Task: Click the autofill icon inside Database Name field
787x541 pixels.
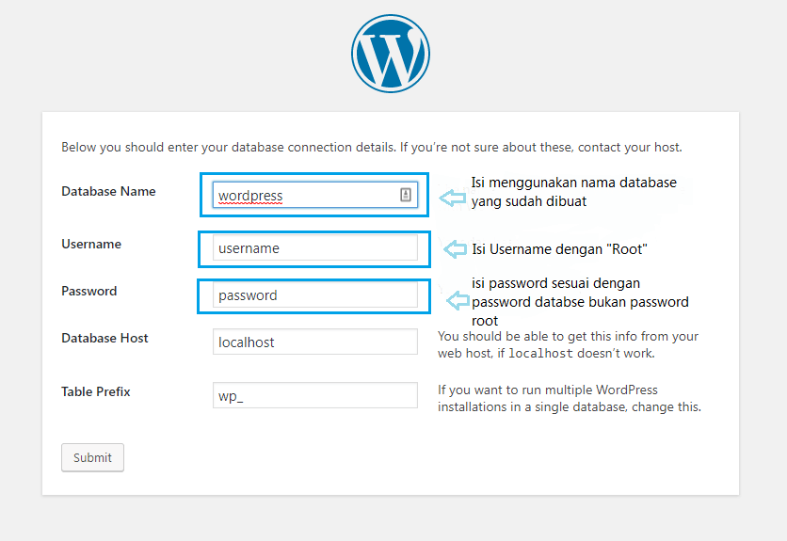Action: coord(406,195)
